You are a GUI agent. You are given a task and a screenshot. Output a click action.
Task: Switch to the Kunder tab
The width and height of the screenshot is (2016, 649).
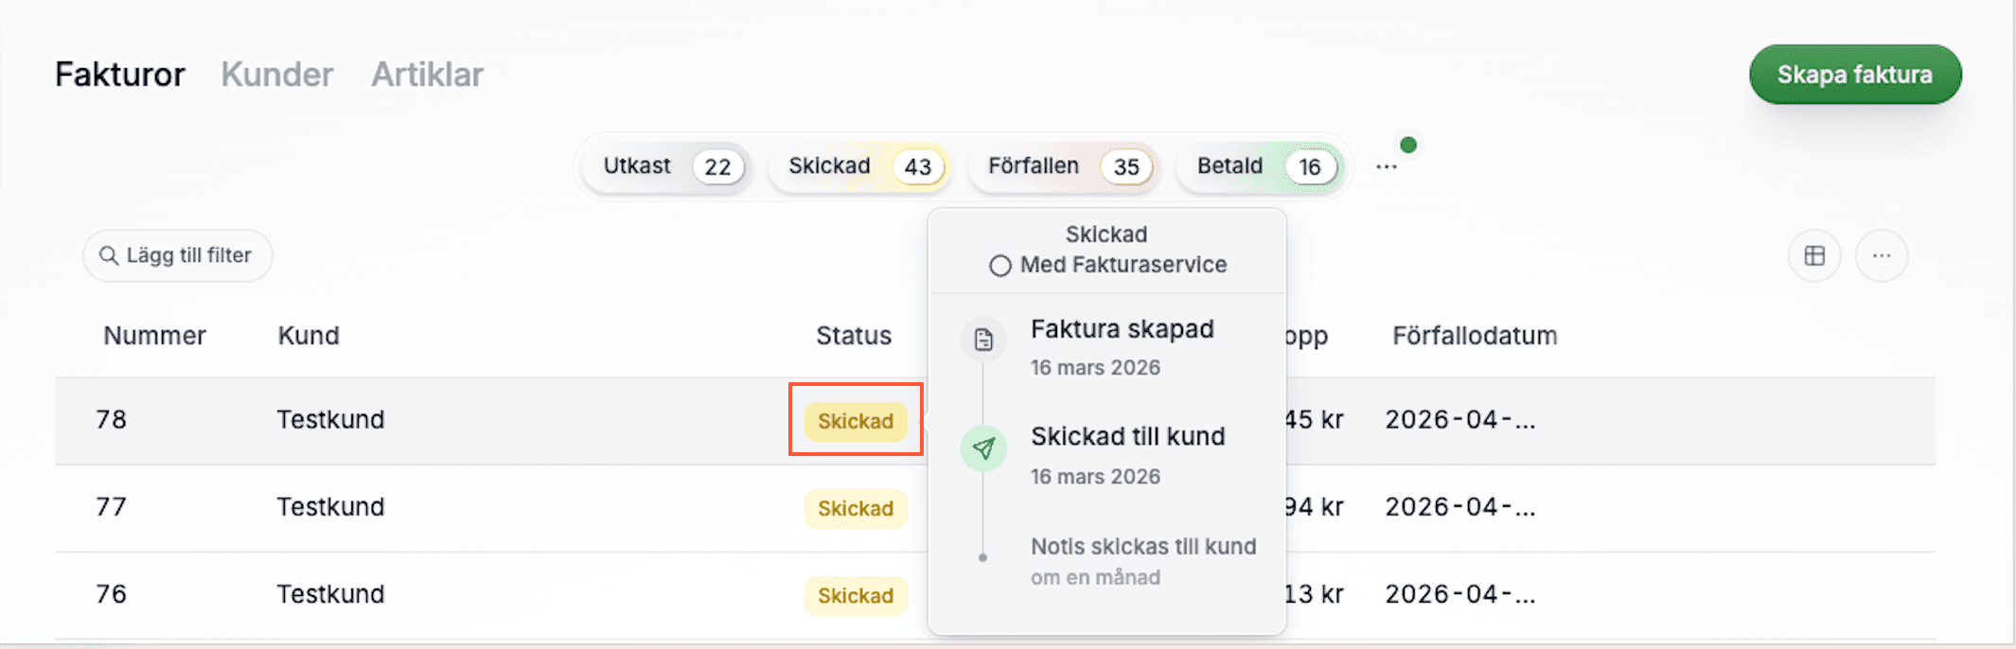click(x=277, y=74)
